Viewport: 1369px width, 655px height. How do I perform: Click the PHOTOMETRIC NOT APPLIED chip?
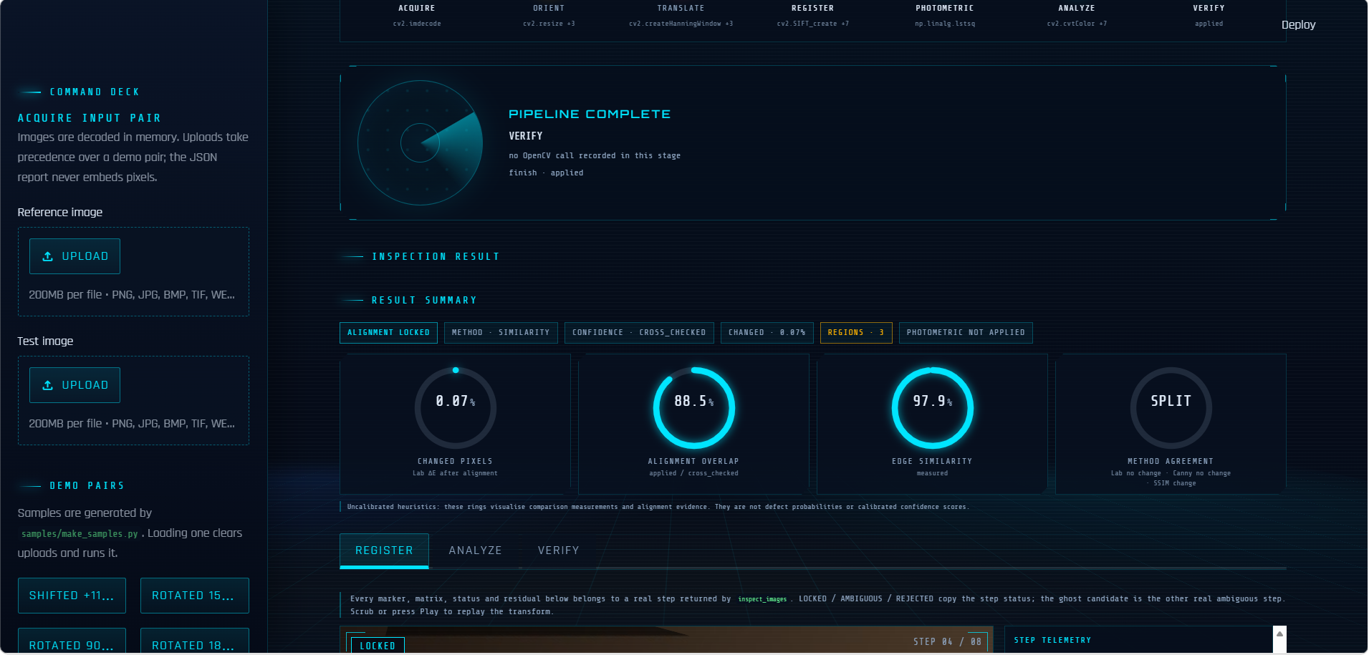click(x=966, y=333)
